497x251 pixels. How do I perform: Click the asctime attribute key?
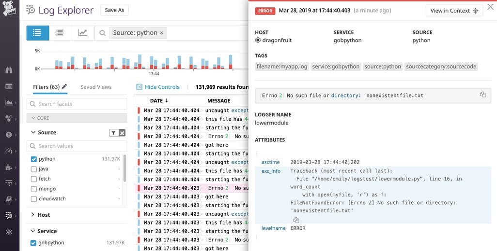[x=270, y=162]
